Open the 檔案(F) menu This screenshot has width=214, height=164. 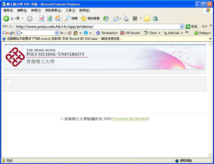pos(8,11)
